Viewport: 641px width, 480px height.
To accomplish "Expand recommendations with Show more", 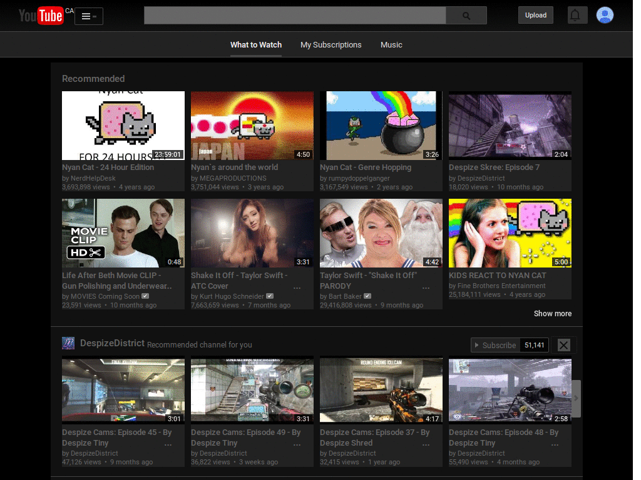I will tap(552, 314).
